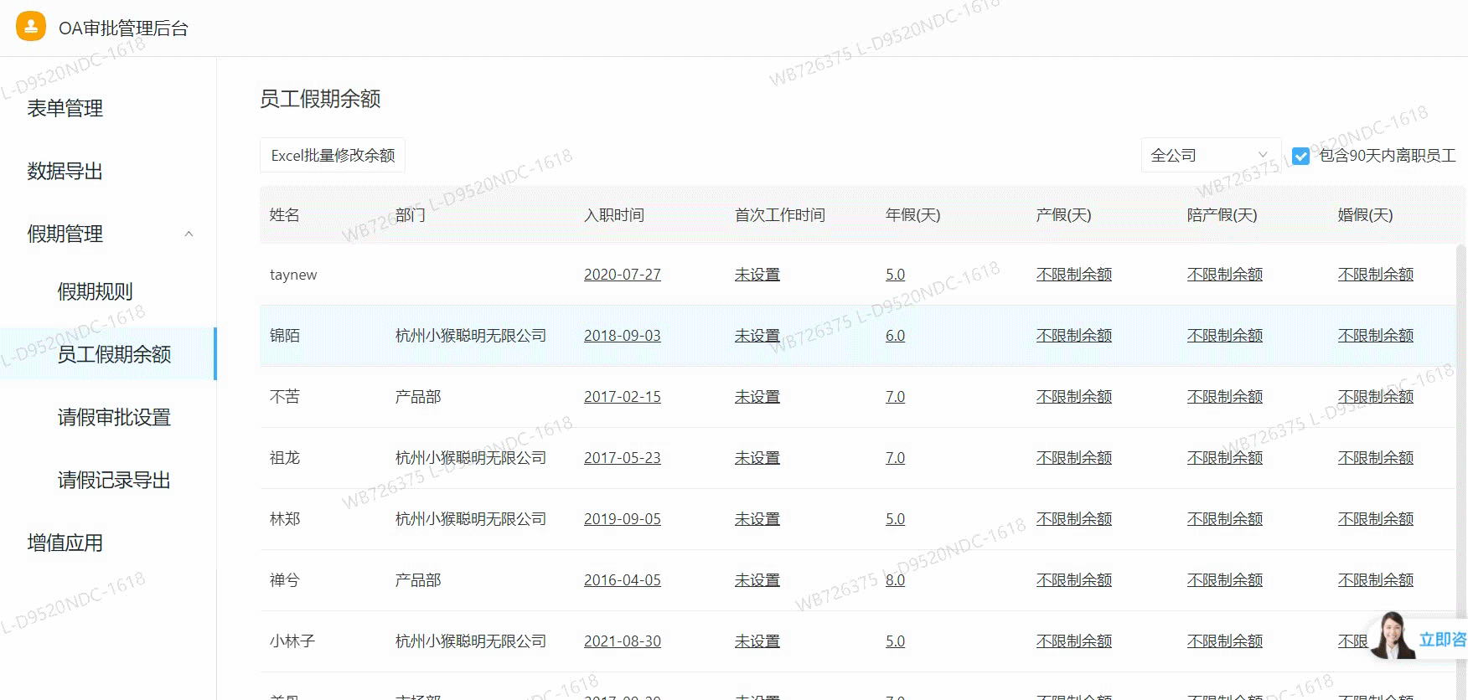Click 不苦's department 产品部
The width and height of the screenshot is (1468, 700).
(418, 397)
